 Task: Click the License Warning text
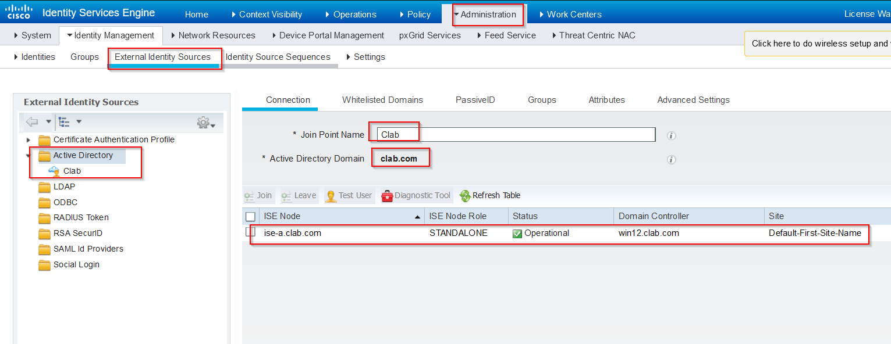click(867, 14)
